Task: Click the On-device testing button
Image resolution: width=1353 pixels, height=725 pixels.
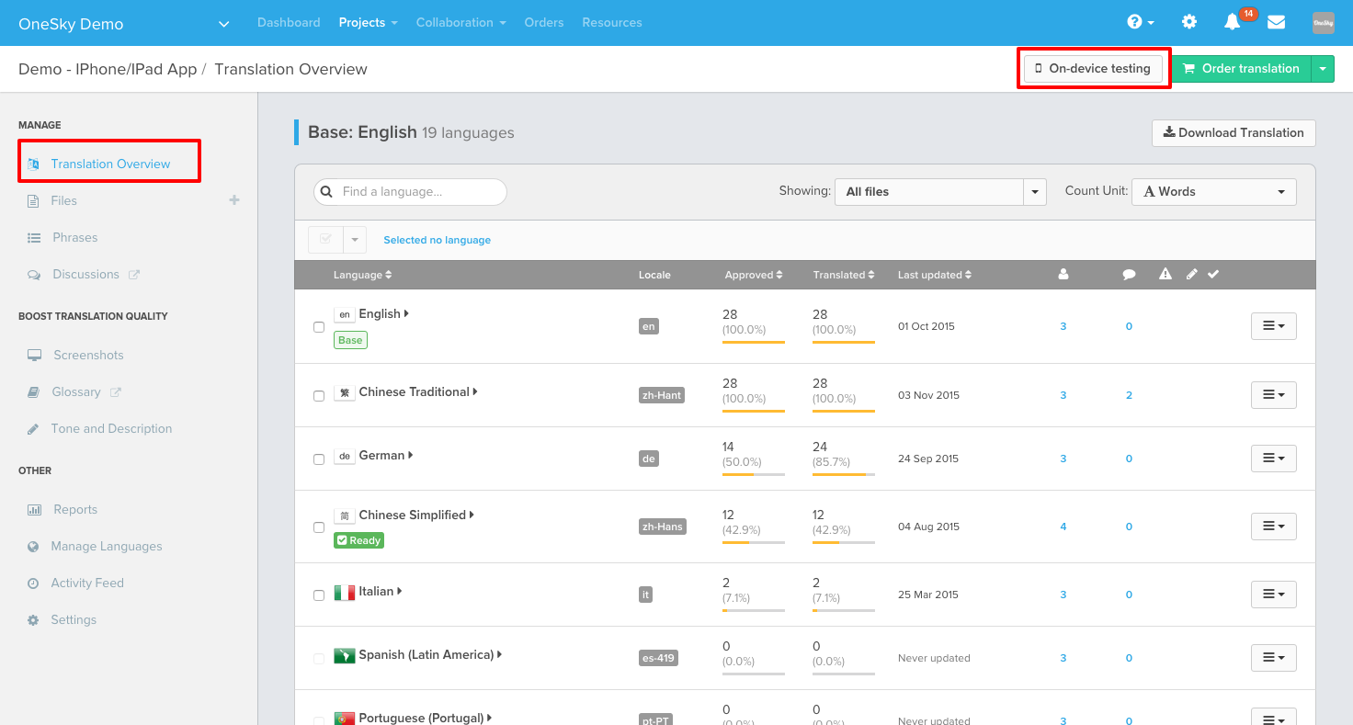Action: click(1093, 68)
